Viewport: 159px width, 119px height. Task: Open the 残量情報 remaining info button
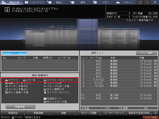pos(20,107)
